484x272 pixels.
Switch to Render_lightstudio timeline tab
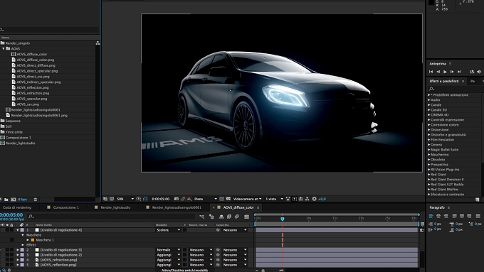pos(115,207)
